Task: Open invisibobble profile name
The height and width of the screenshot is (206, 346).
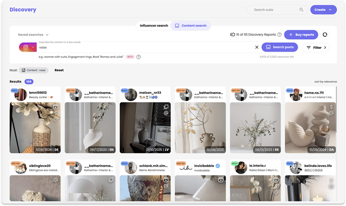Action: click(x=204, y=166)
